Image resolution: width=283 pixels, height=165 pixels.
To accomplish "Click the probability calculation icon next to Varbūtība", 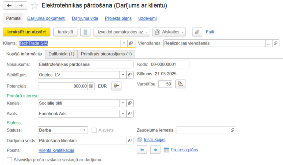I will point(180,84).
